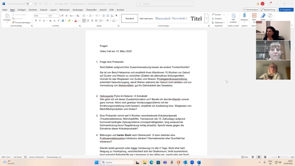Image resolution: width=295 pixels, height=166 pixels.
Task: Open line spacing options
Action: coord(101,21)
